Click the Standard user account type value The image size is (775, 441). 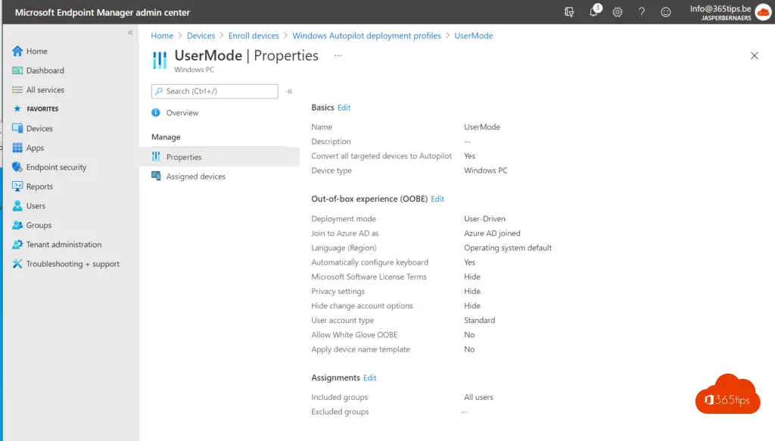479,321
